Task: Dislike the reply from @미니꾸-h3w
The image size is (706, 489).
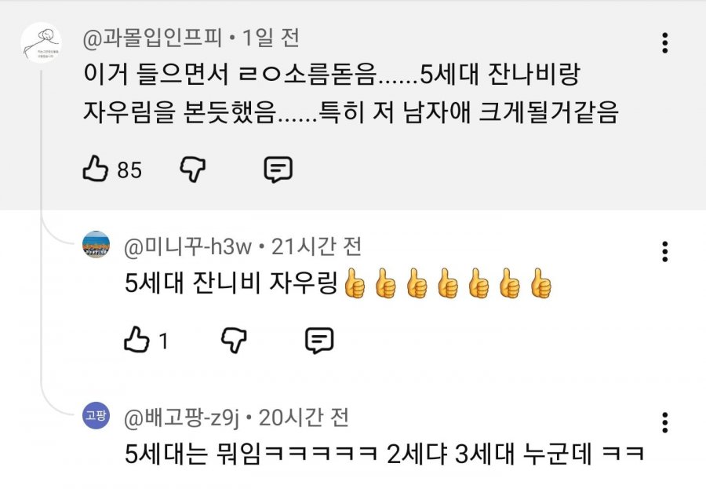Action: (x=234, y=340)
